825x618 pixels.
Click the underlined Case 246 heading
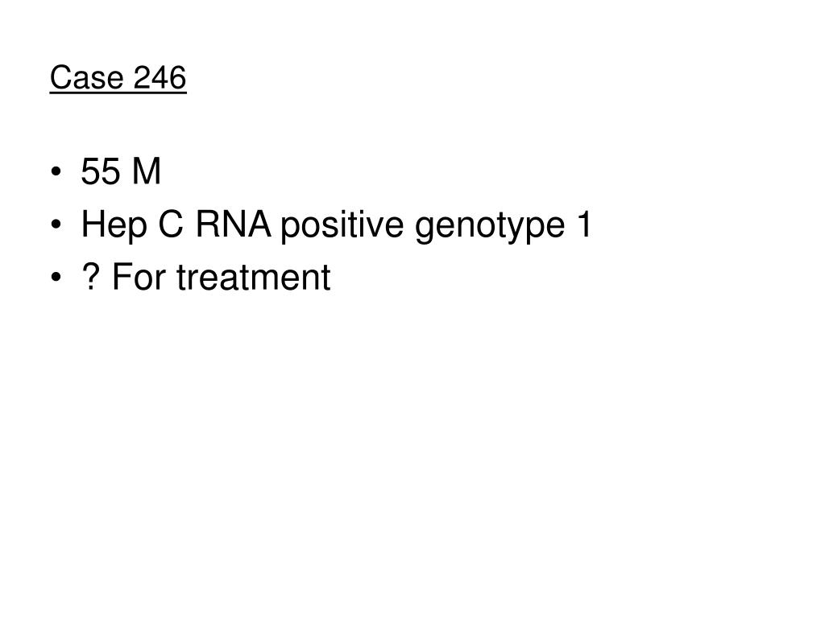(x=118, y=78)
